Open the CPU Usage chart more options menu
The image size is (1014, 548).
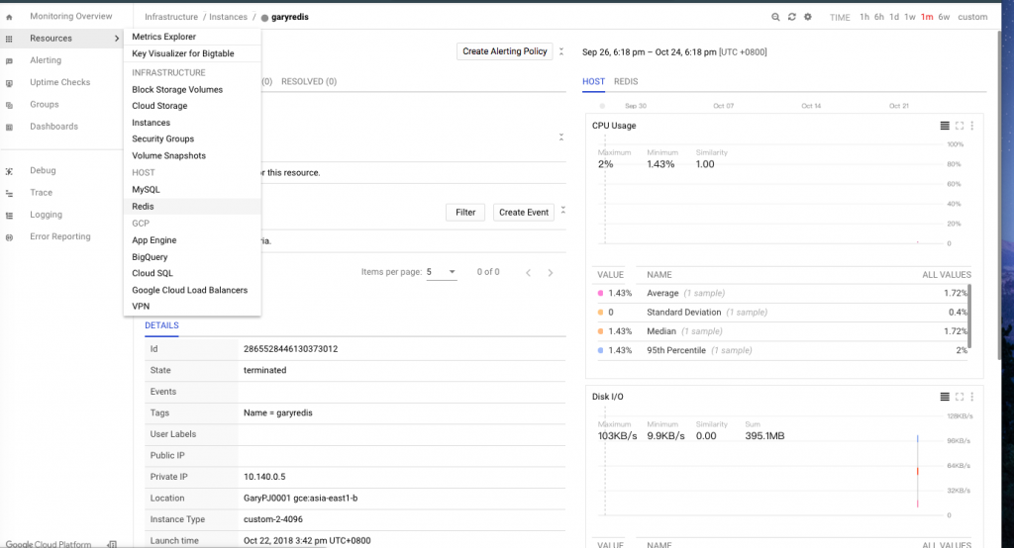tap(972, 126)
